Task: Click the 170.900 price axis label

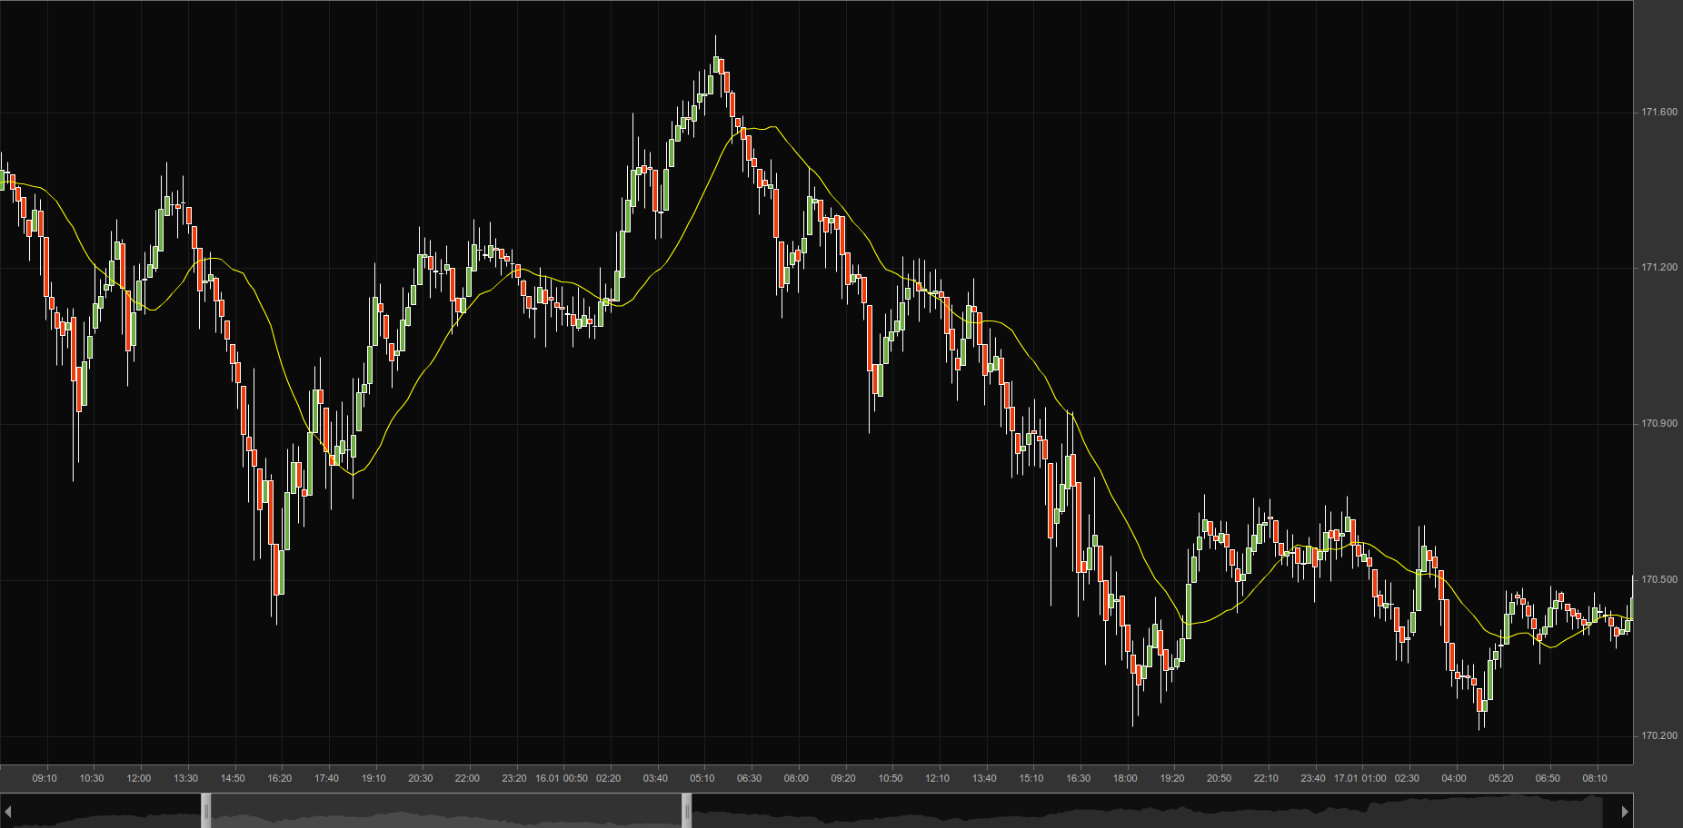Action: [1658, 424]
